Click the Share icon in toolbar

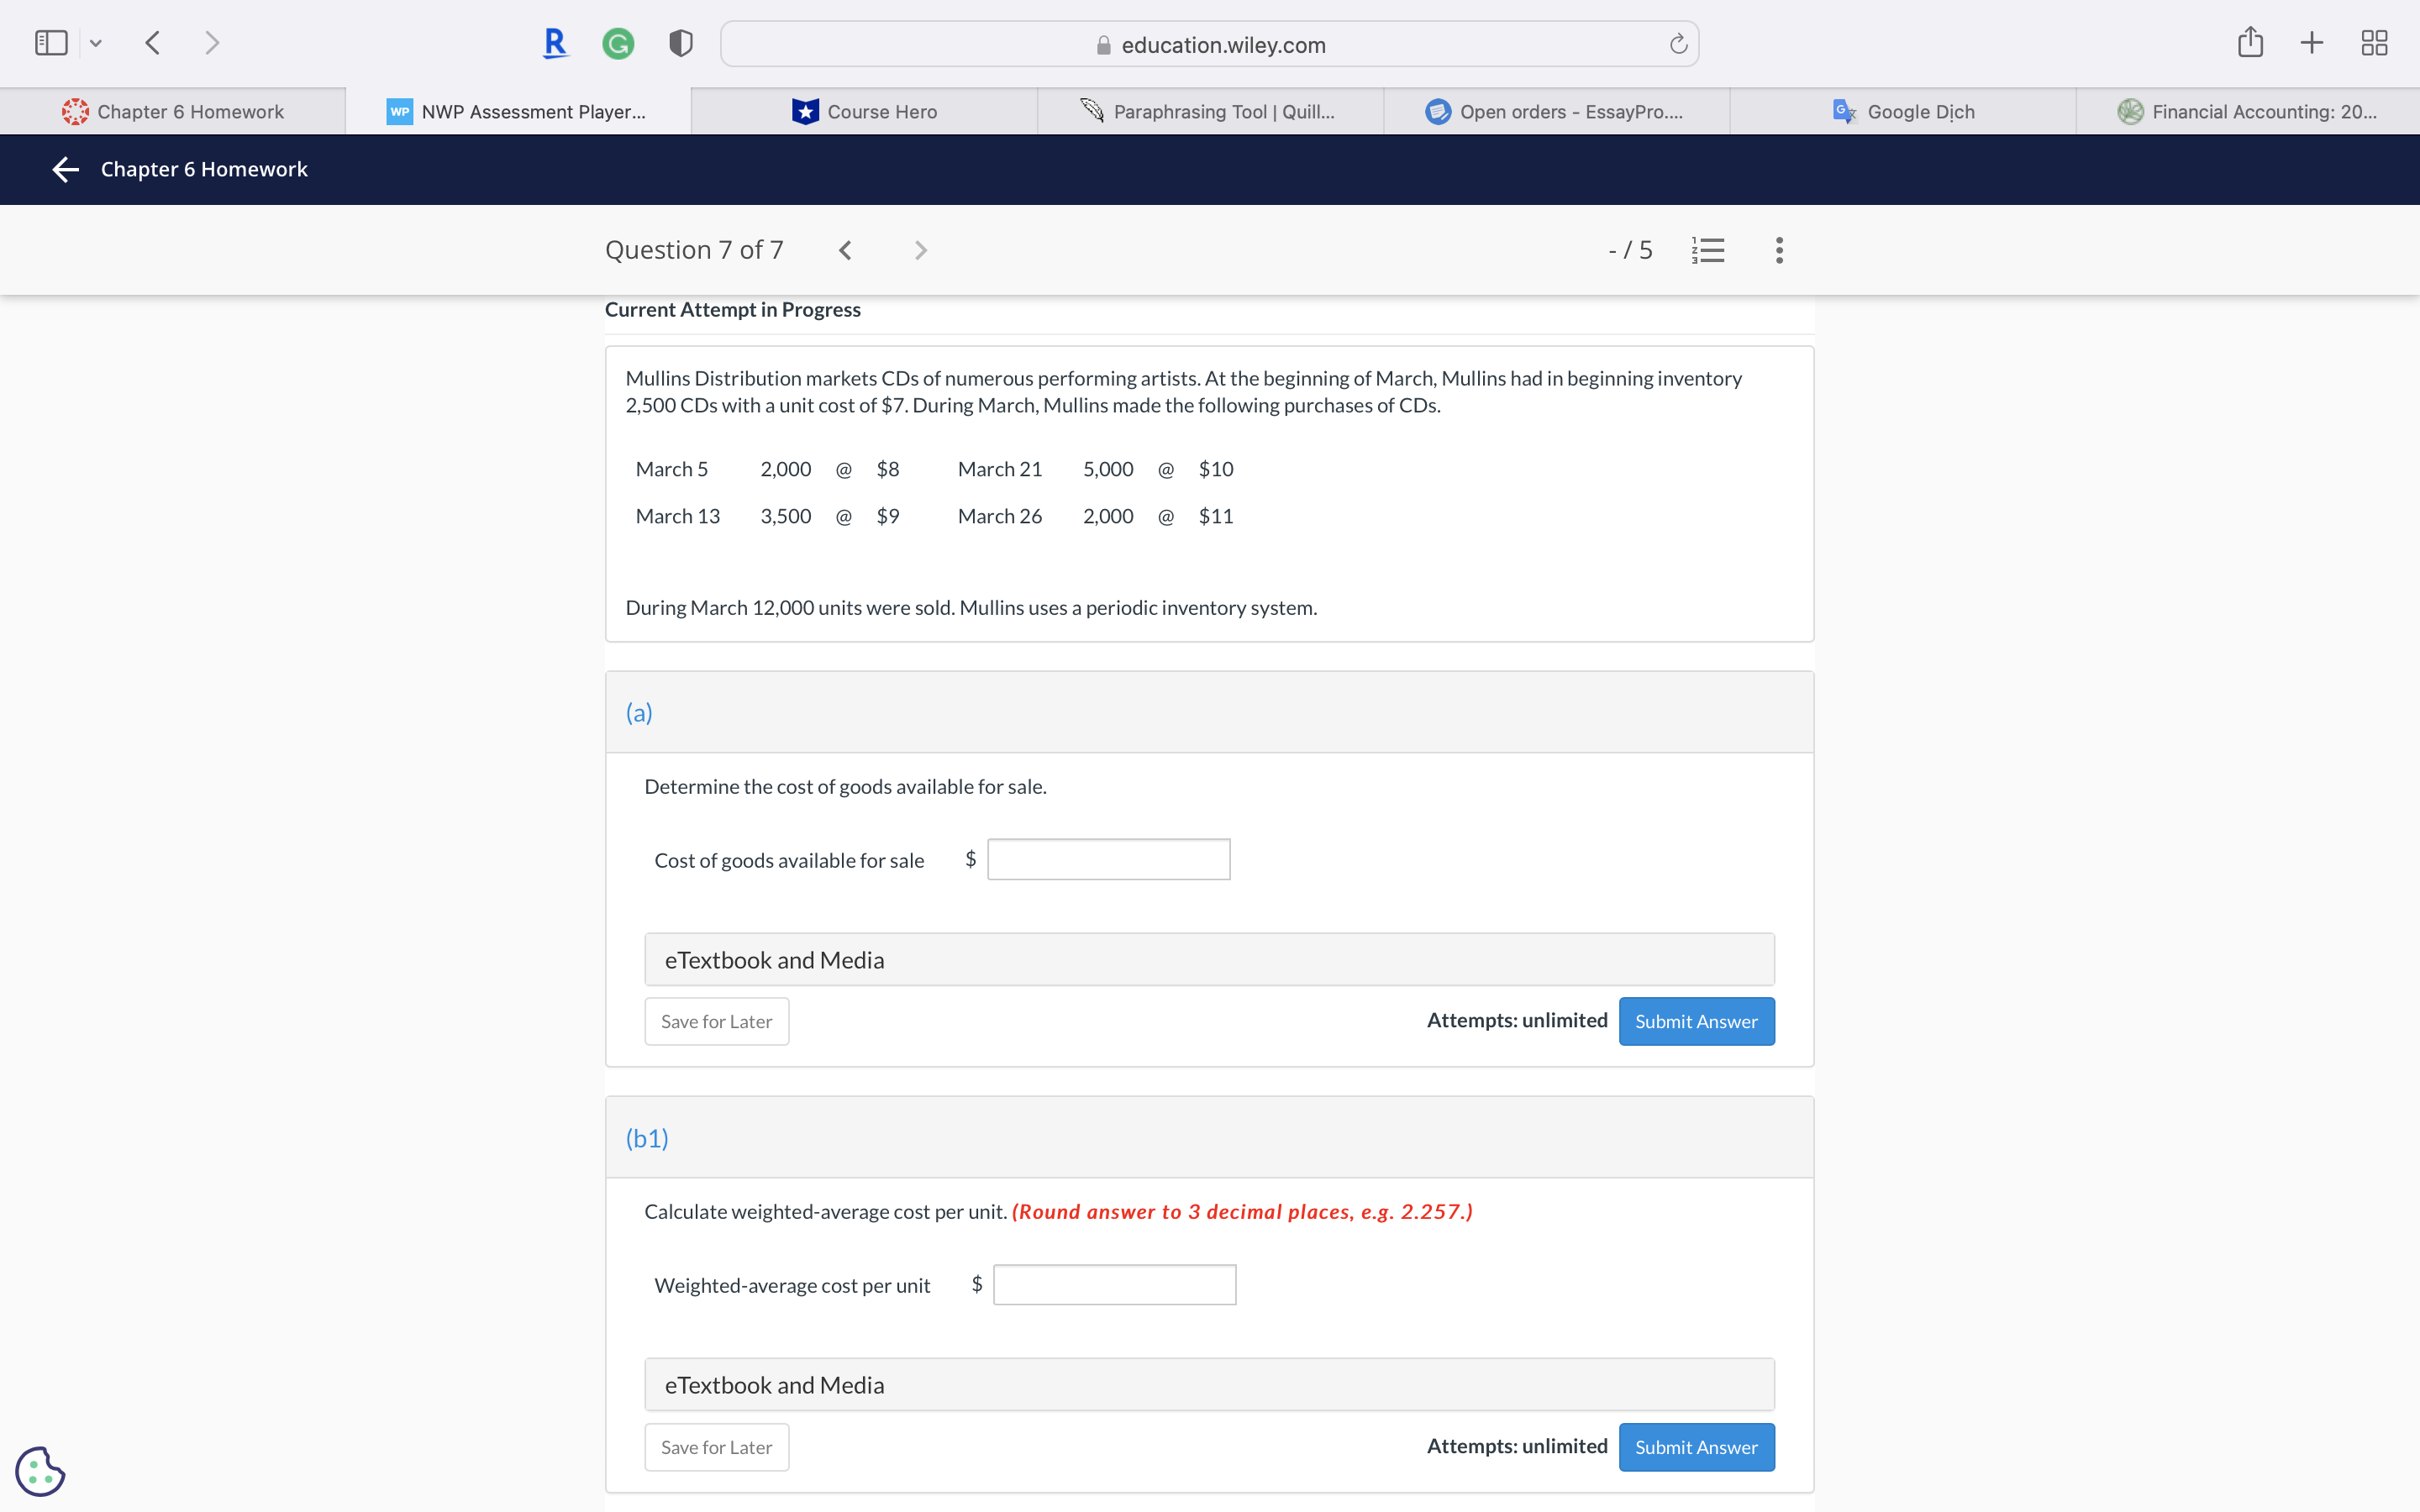(x=2250, y=43)
